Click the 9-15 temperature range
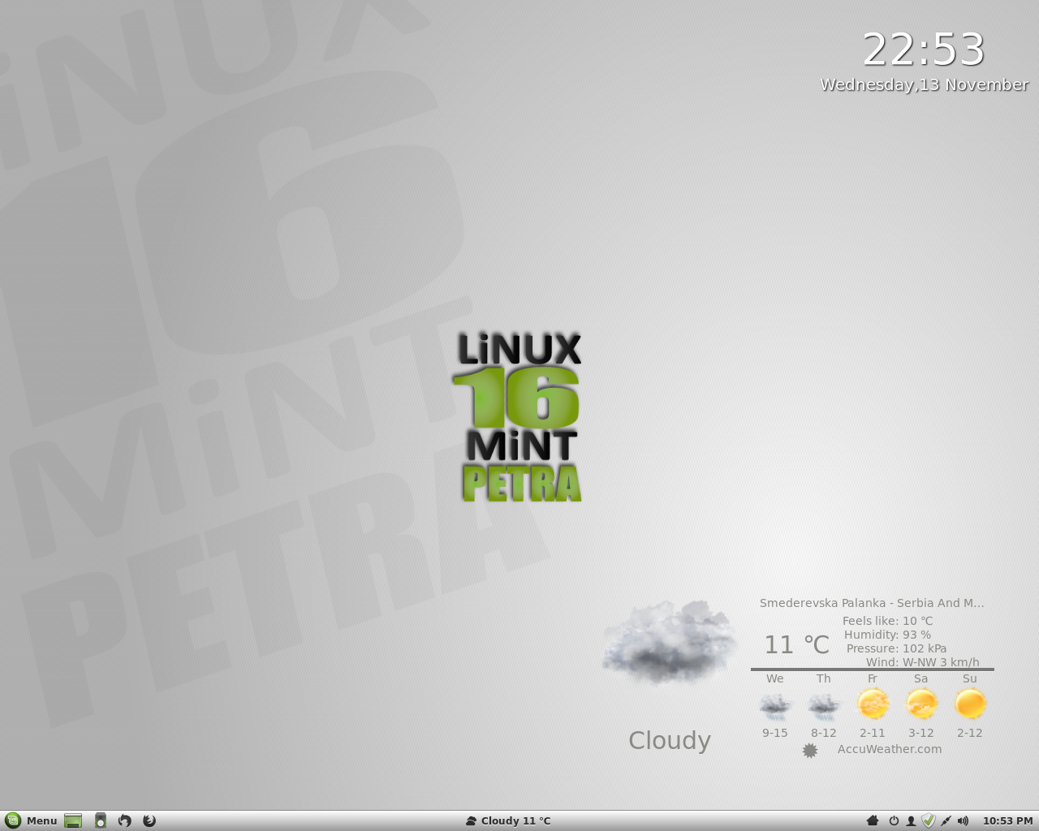1039x831 pixels. point(775,733)
